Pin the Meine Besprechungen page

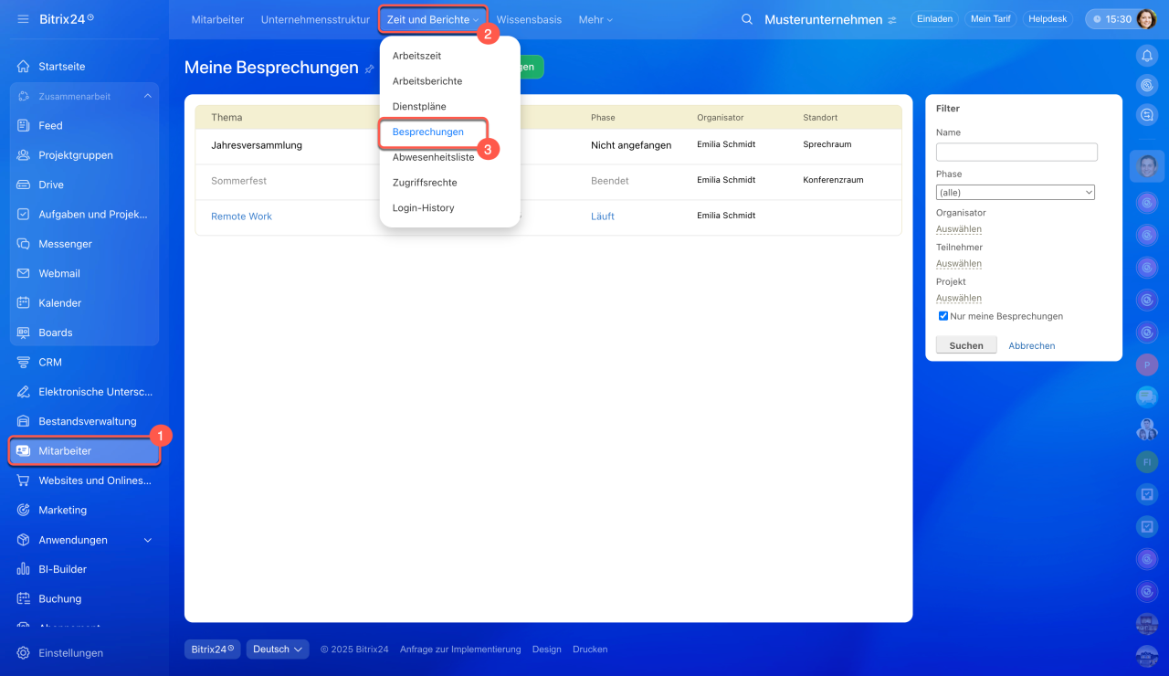point(370,69)
